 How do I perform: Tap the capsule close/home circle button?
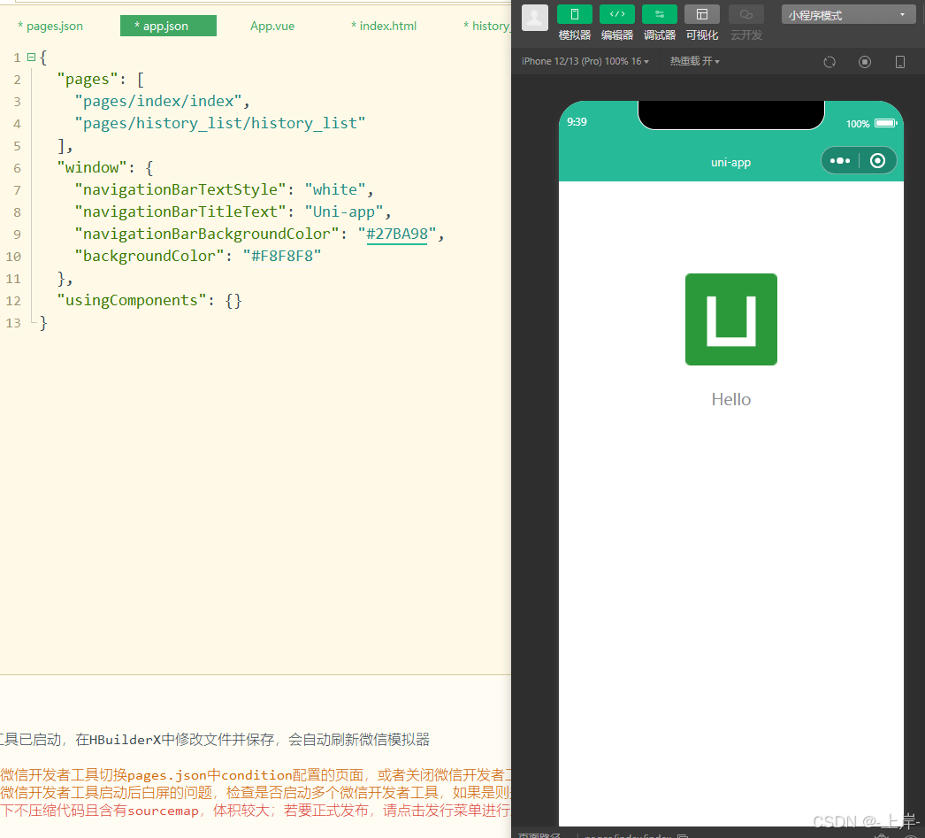(x=877, y=160)
